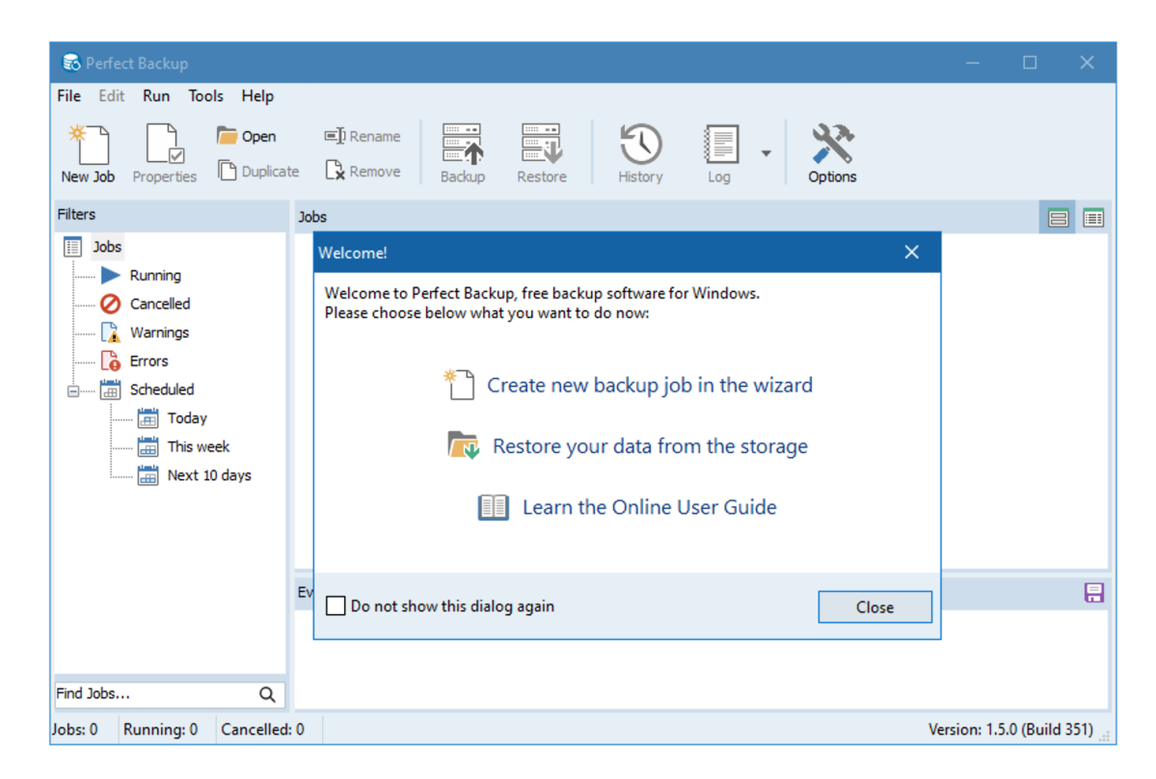1156x779 pixels.
Task: Open job Properties from the toolbar
Action: click(165, 153)
